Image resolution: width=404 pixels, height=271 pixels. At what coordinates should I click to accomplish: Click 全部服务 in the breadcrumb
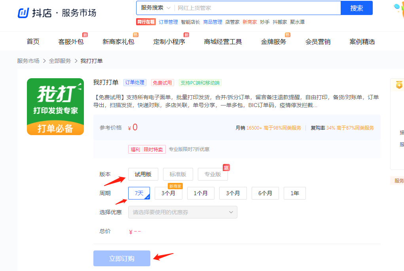point(60,61)
